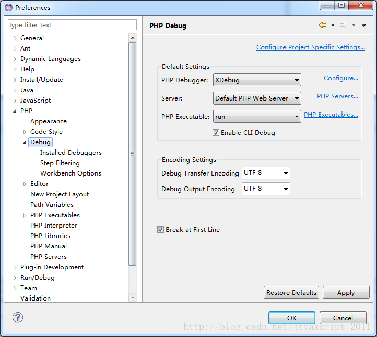Image resolution: width=377 pixels, height=337 pixels.
Task: Open the preferences view menu triangle
Action: click(x=364, y=25)
